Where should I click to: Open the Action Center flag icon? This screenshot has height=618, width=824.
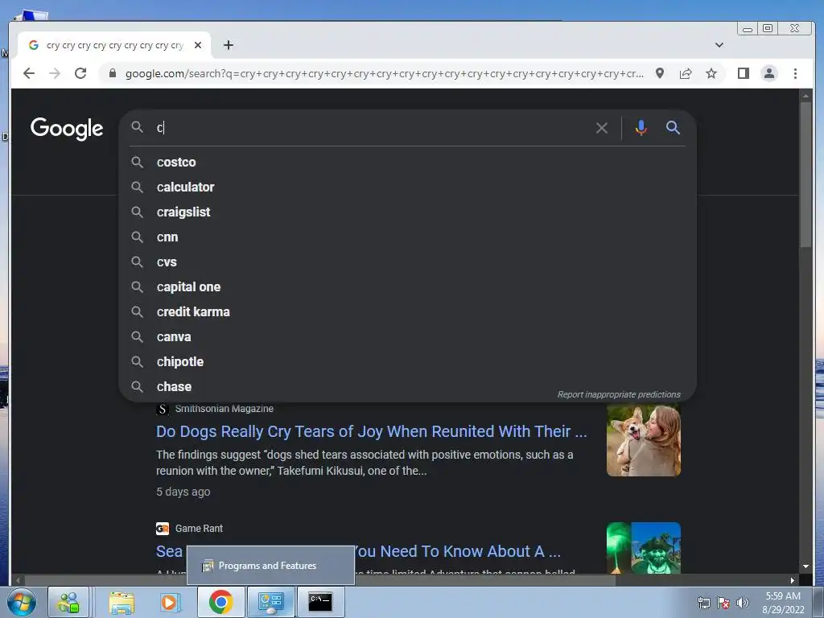point(723,603)
